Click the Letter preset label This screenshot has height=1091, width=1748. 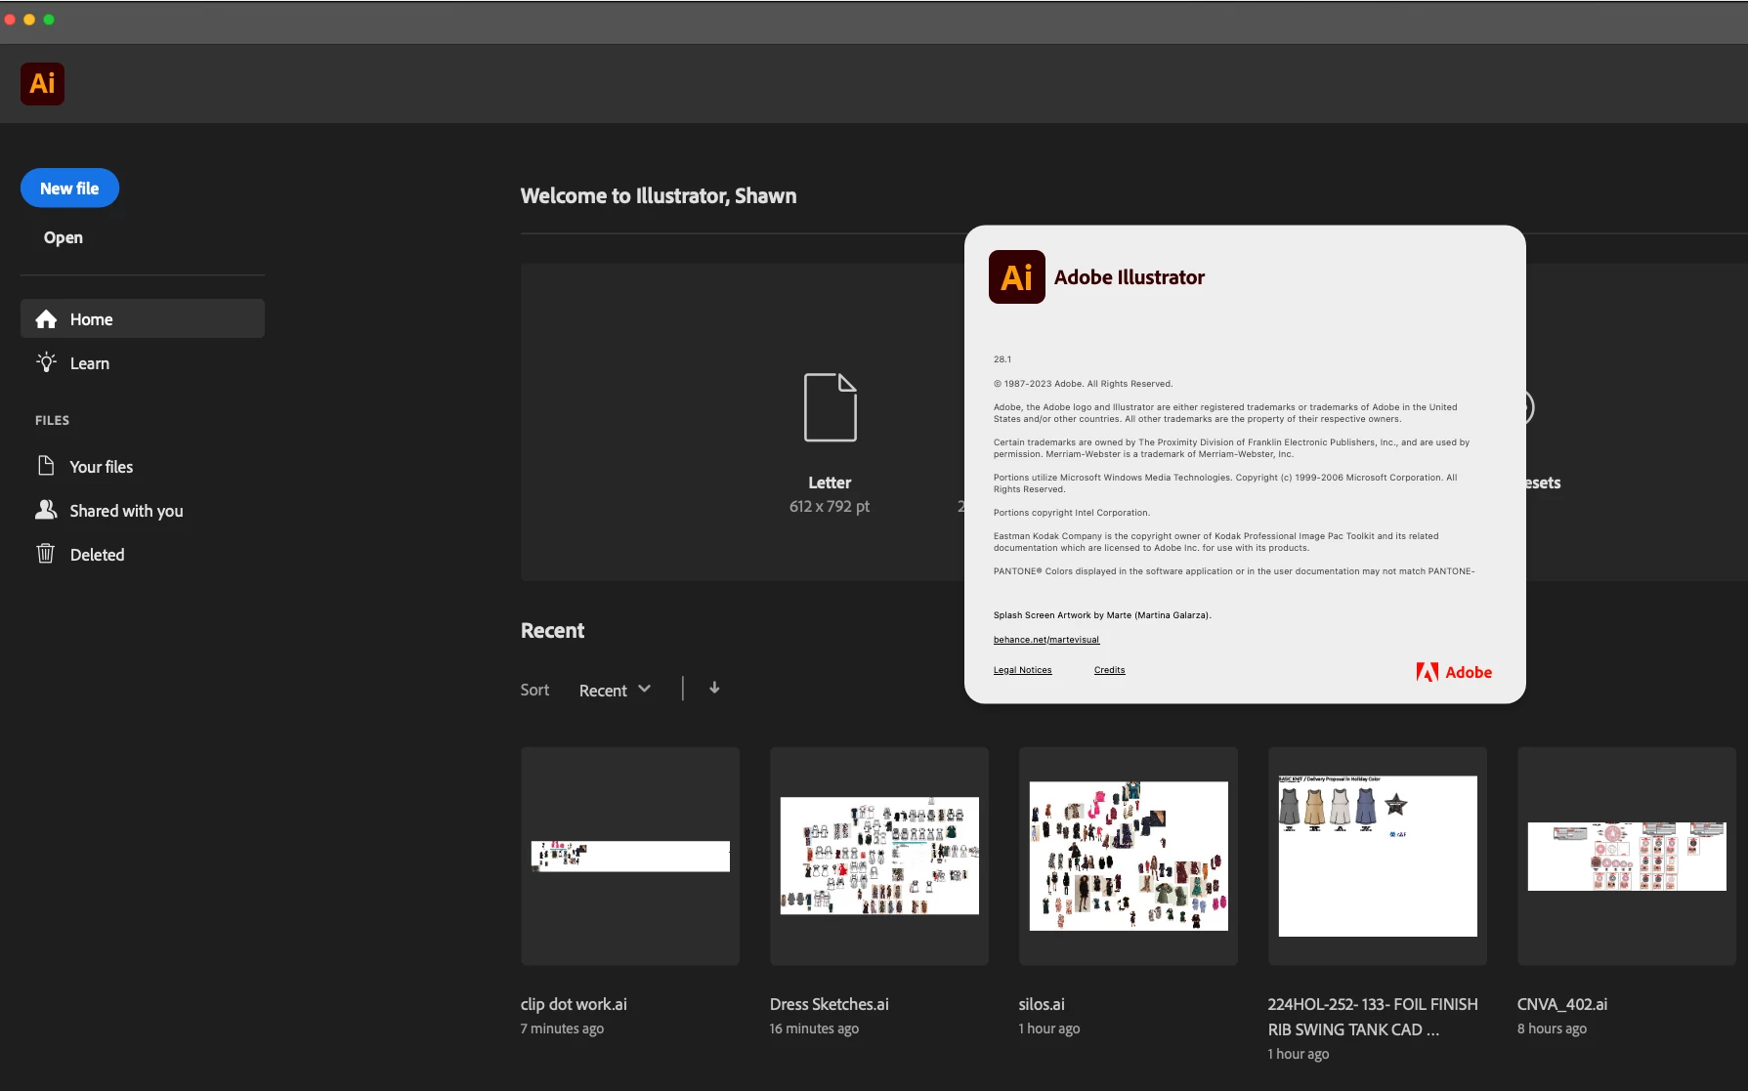(x=830, y=483)
